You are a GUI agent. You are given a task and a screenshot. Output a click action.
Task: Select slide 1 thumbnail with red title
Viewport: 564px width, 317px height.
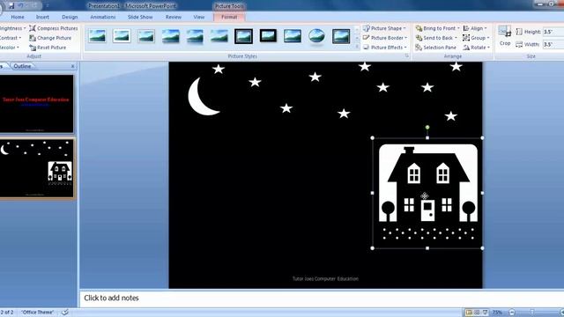click(36, 104)
